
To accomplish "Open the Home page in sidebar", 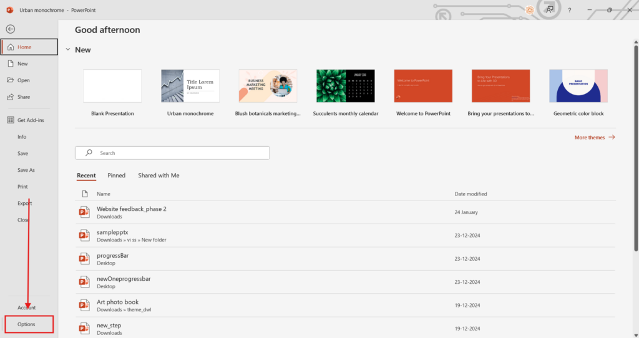I will click(x=25, y=47).
